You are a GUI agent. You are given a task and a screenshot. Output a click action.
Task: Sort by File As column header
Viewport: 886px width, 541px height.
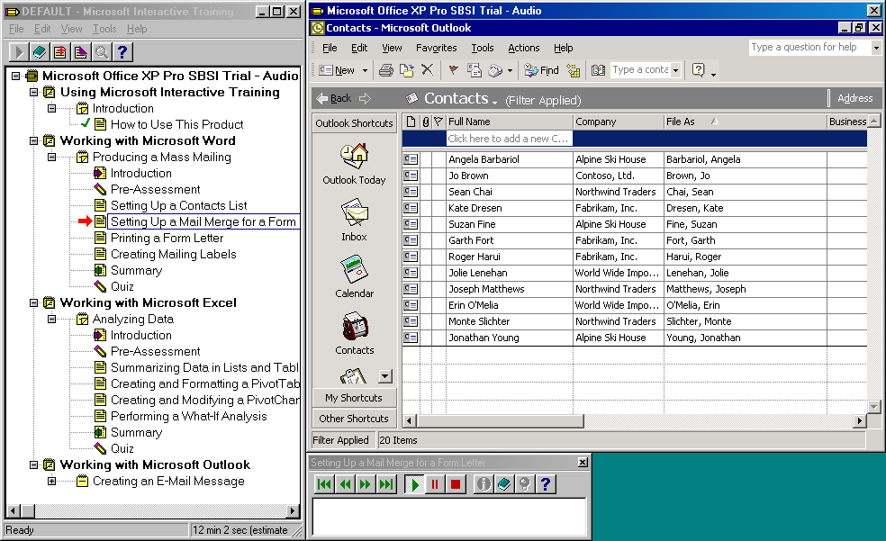[745, 122]
